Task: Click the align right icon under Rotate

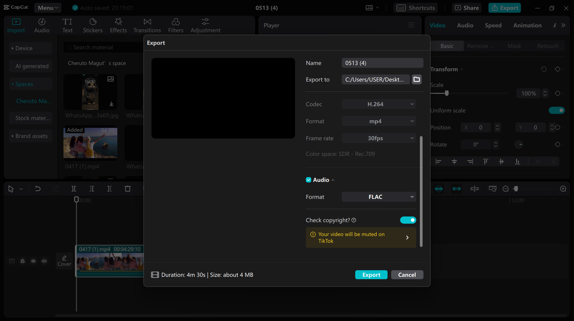Action: [470, 162]
